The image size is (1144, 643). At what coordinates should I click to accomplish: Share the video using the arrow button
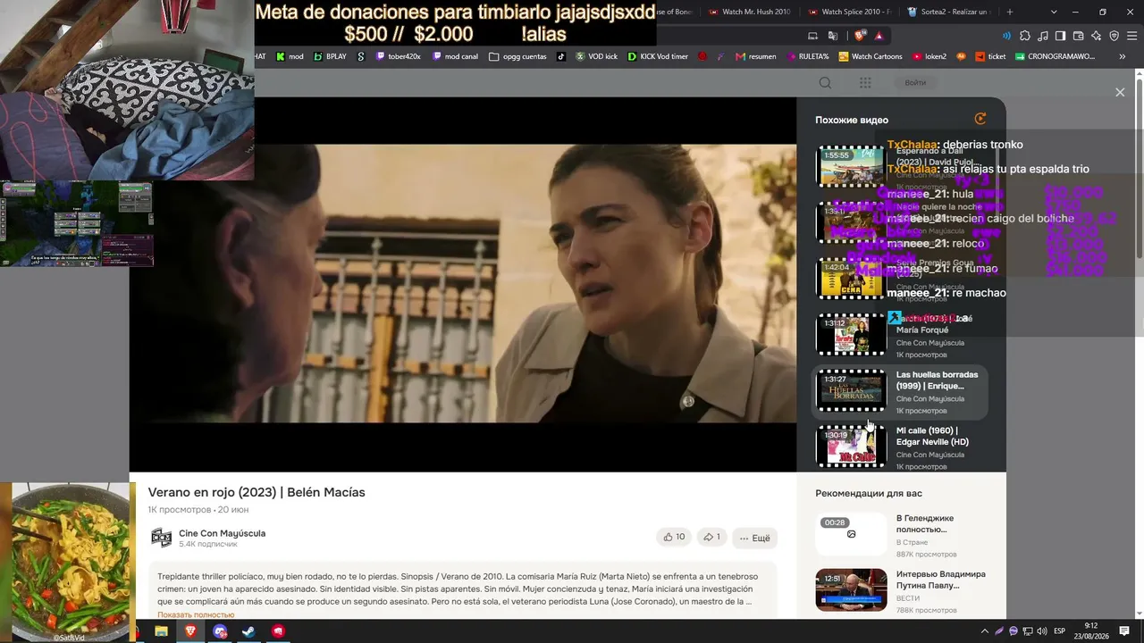[711, 537]
